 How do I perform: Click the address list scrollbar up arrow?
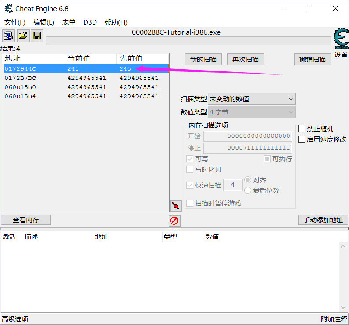click(x=343, y=246)
